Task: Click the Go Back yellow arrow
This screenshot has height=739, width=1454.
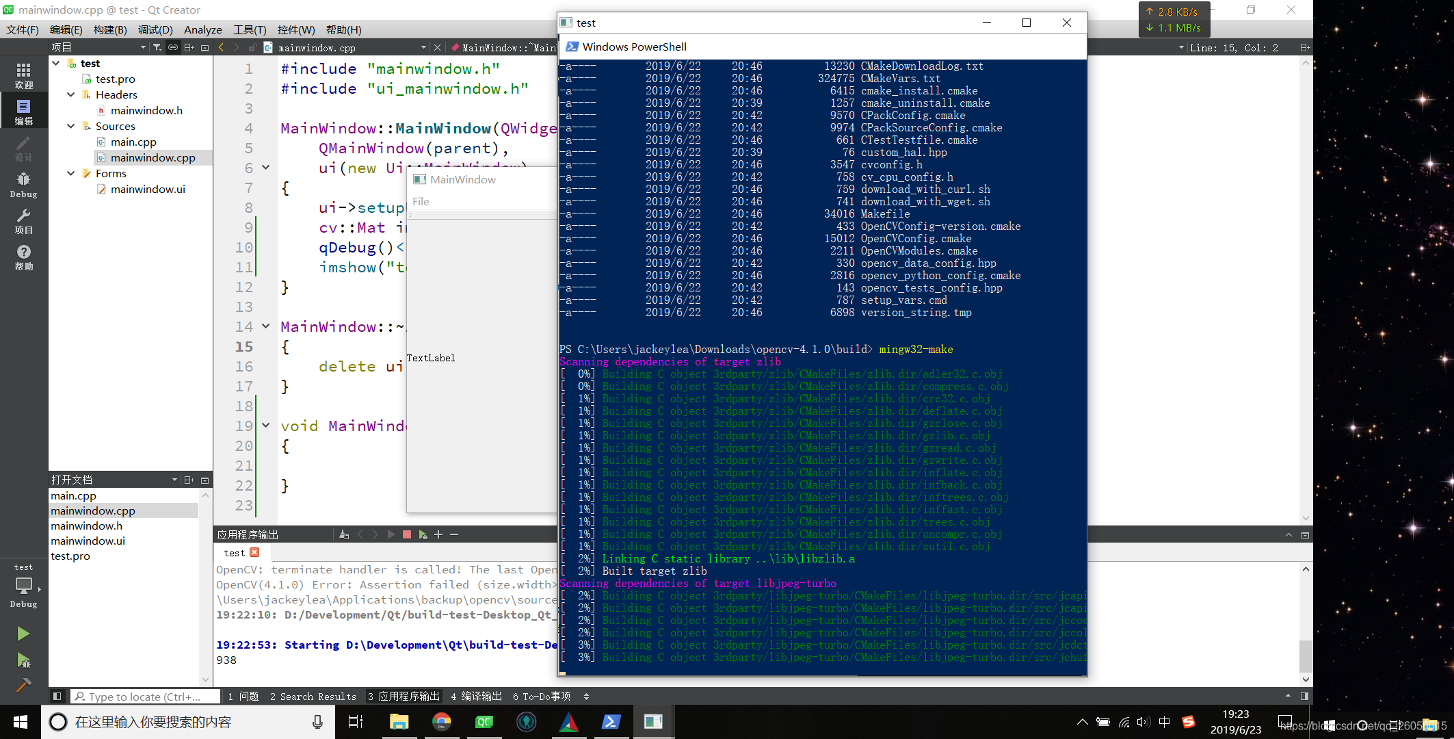Action: click(x=221, y=47)
